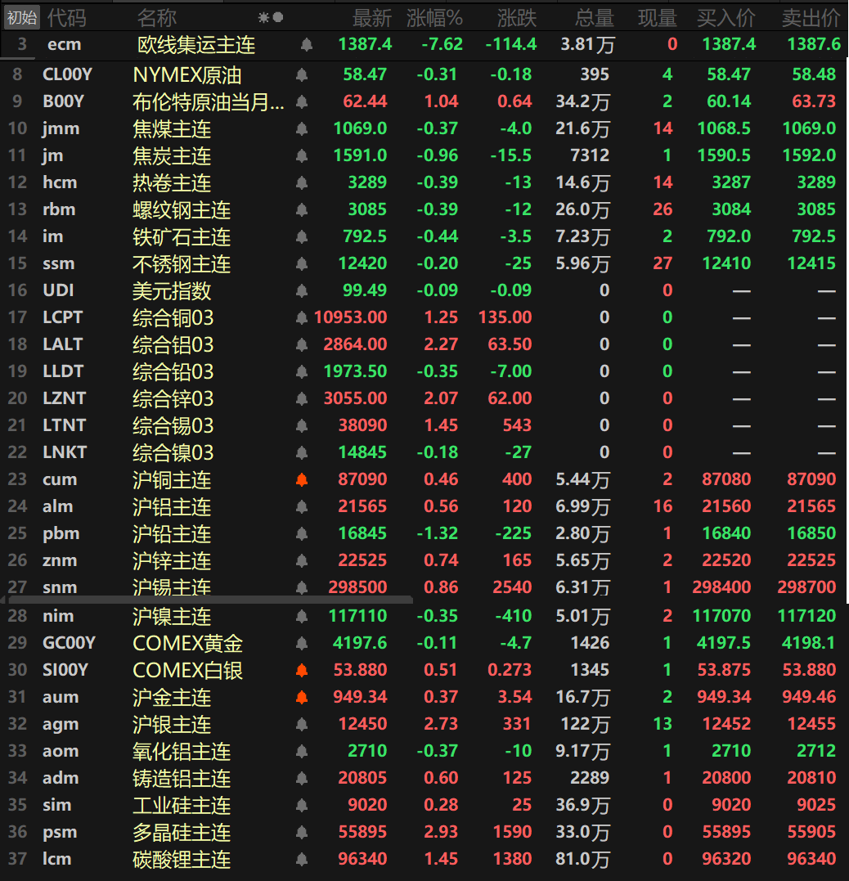Click the alert bell next to COMEX黄金
This screenshot has height=881, width=849.
[x=301, y=643]
